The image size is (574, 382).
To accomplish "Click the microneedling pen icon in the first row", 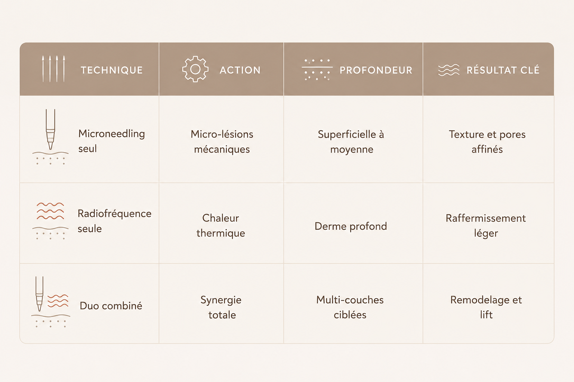I will click(50, 137).
